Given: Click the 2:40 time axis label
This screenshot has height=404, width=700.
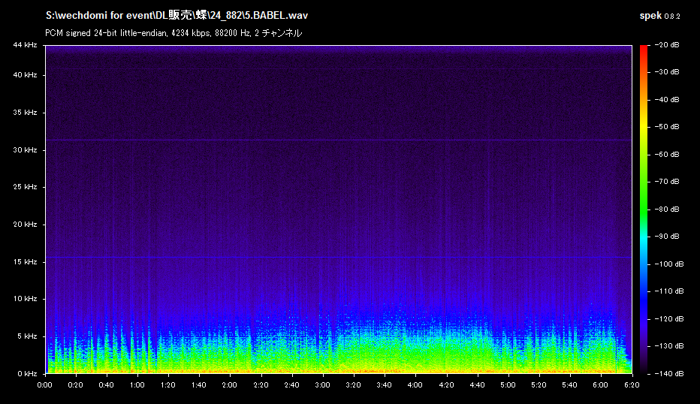Looking at the screenshot, I should click(x=291, y=384).
